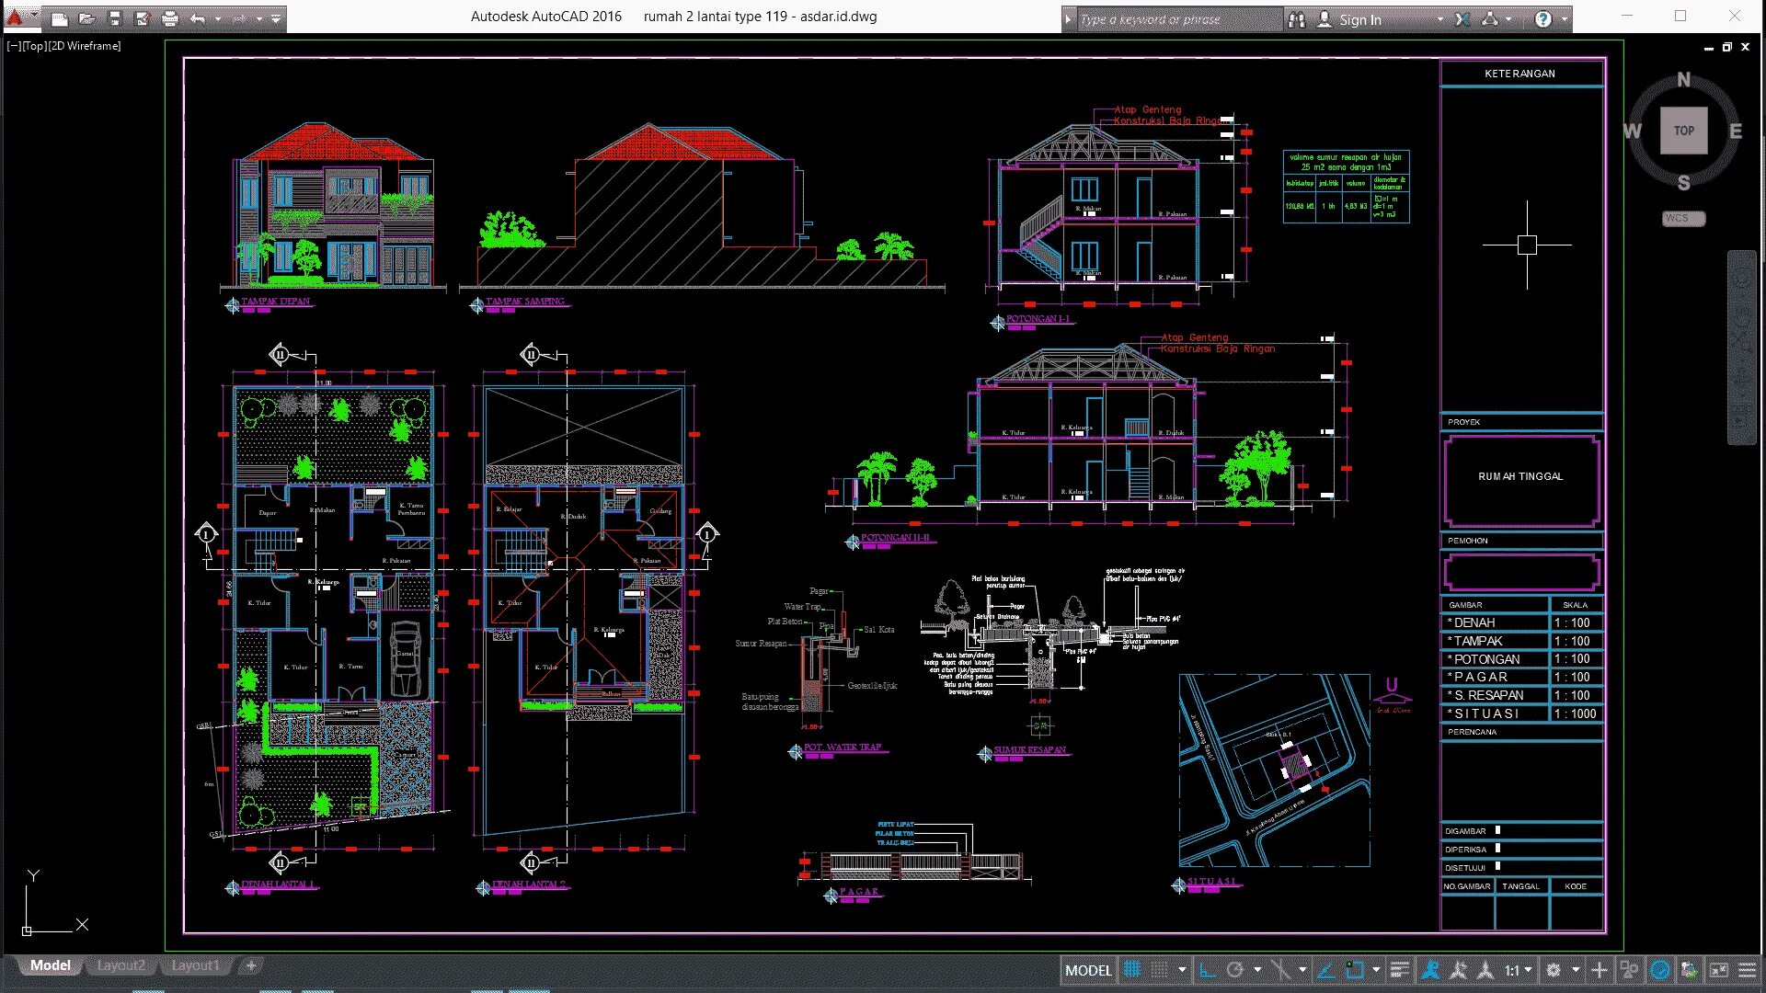Click the MODEL space button in status bar
Image resolution: width=1766 pixels, height=993 pixels.
pos(1088,970)
